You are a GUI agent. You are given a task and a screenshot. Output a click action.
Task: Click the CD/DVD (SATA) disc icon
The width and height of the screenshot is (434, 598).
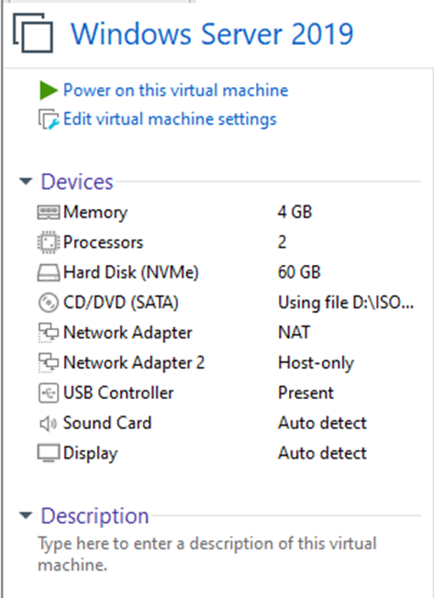coord(49,303)
